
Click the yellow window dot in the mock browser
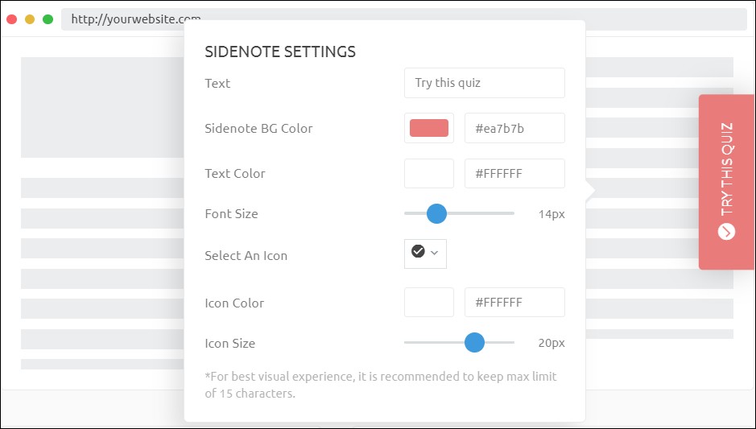30,19
